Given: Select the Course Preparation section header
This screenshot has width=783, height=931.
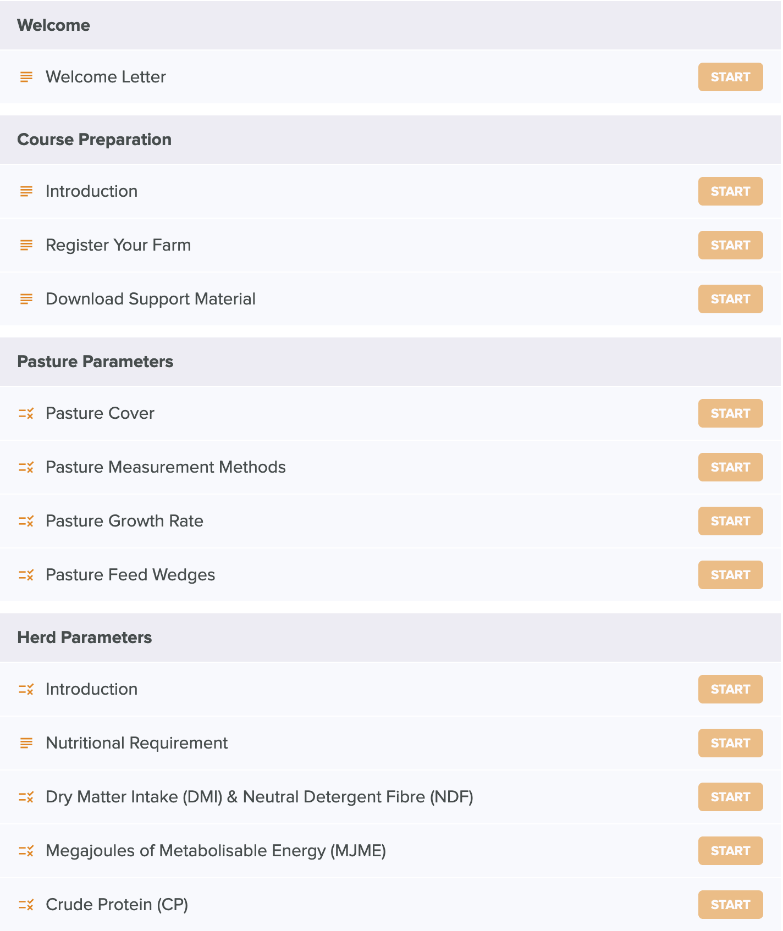Looking at the screenshot, I should (390, 140).
